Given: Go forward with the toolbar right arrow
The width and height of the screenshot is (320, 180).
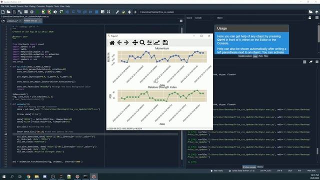Looking at the screenshot, I should coord(135,12).
